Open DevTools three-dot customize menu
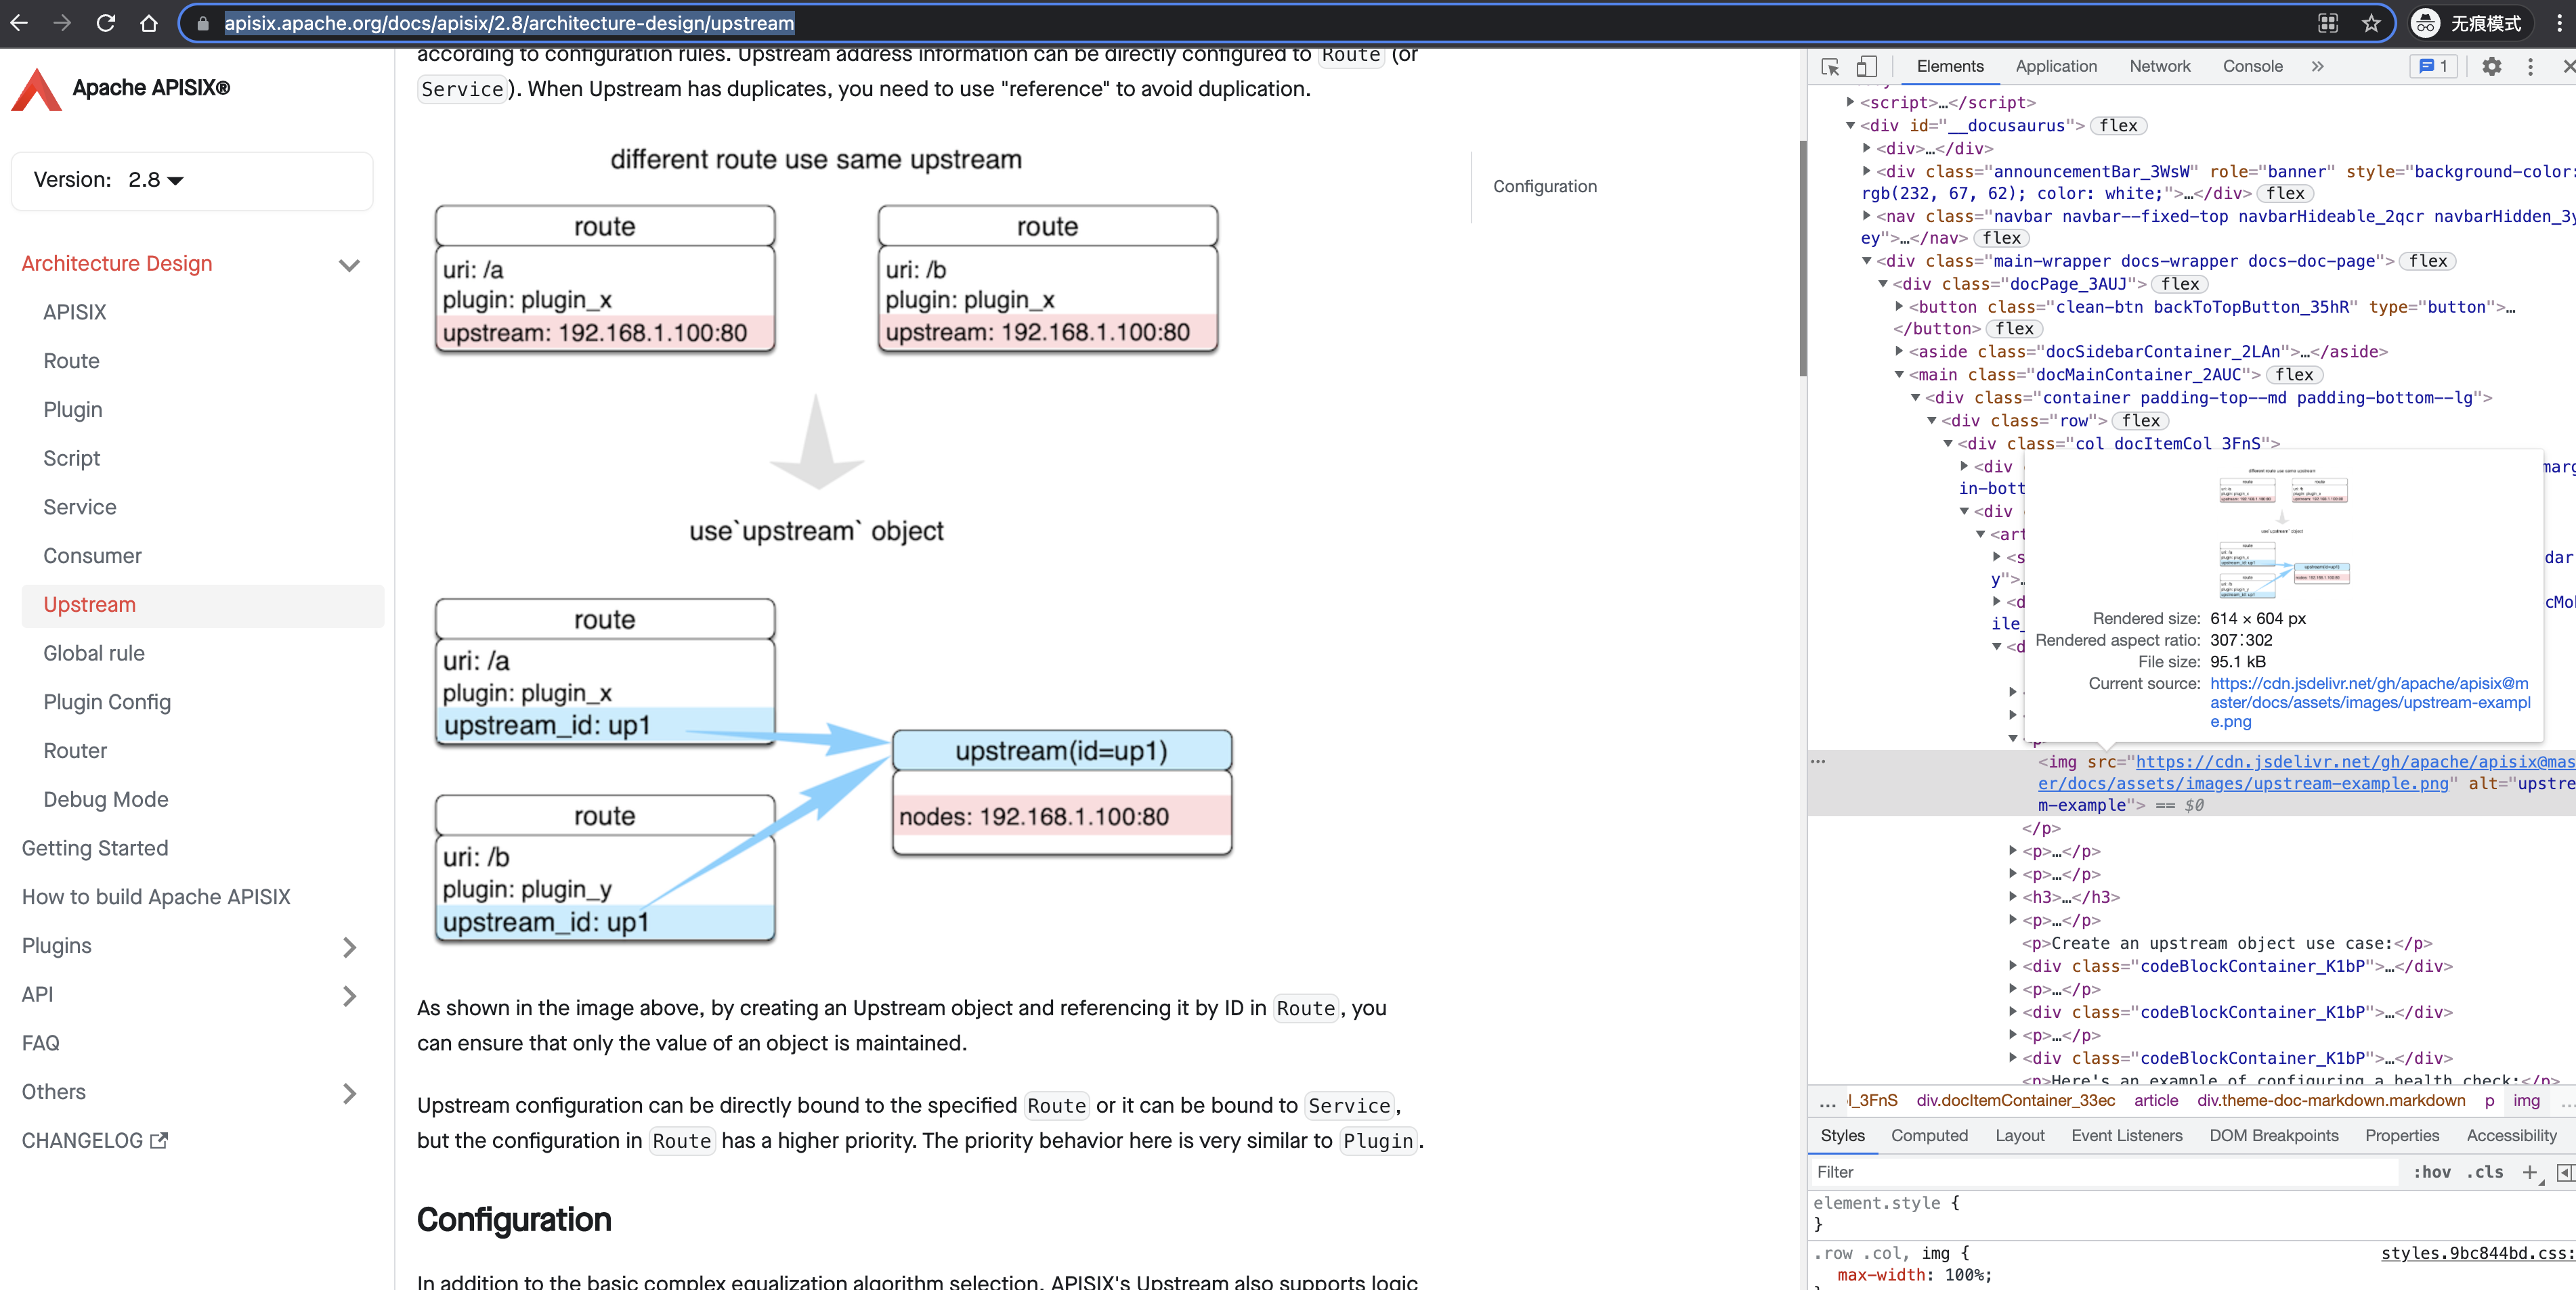Viewport: 2576px width, 1290px height. point(2530,66)
